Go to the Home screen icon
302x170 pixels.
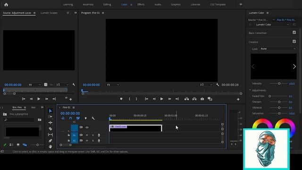pyautogui.click(x=6, y=5)
